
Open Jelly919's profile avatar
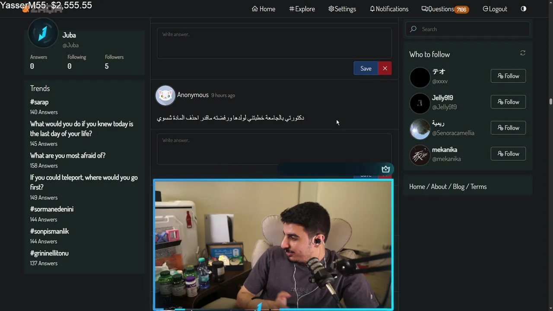420,104
